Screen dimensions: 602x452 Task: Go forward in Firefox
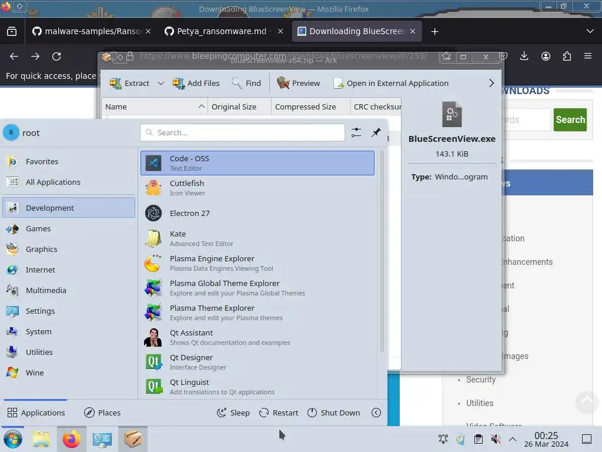click(35, 56)
